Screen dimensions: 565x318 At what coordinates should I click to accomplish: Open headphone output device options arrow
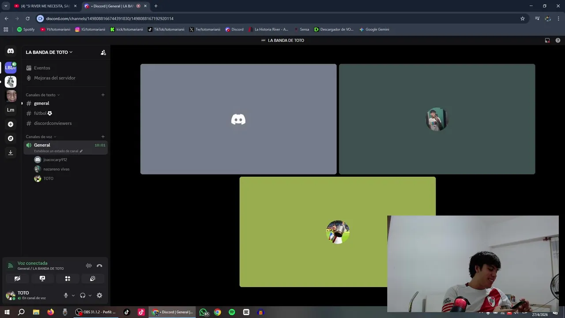point(90,295)
